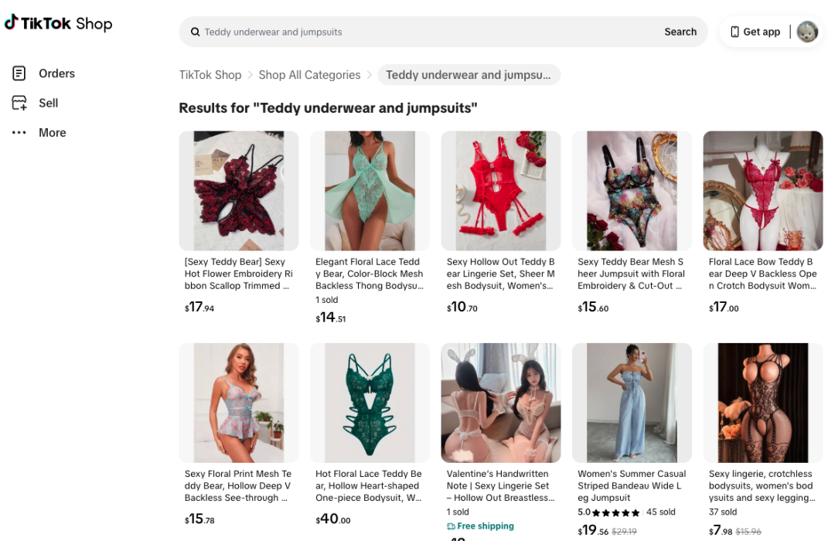
Task: Click the Sell storefront icon
Action: [19, 103]
